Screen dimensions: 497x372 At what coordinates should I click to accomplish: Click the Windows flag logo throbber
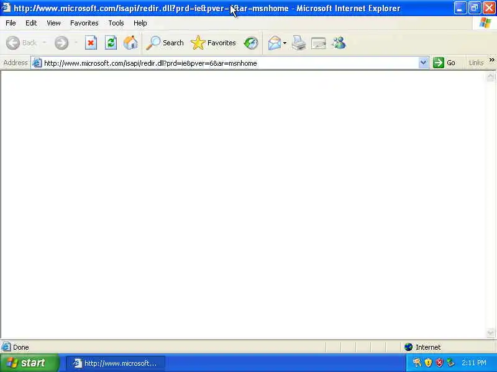(485, 23)
